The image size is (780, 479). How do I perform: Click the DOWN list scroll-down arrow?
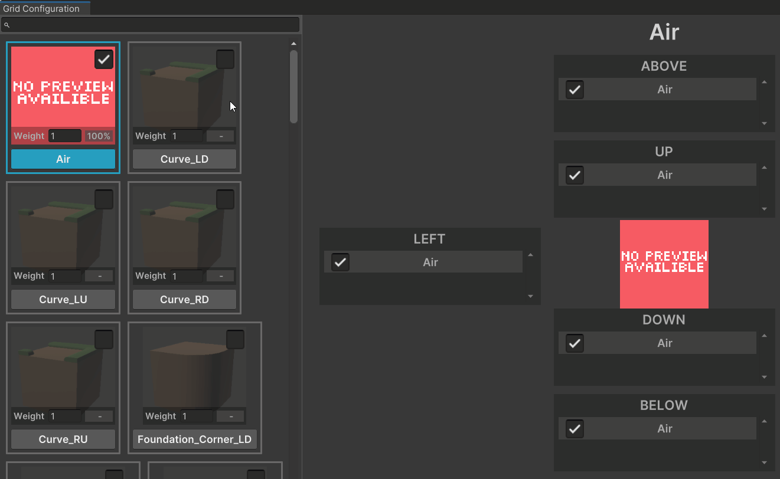765,377
